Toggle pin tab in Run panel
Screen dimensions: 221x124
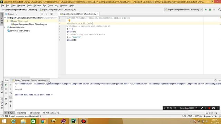[x=6, y=104]
